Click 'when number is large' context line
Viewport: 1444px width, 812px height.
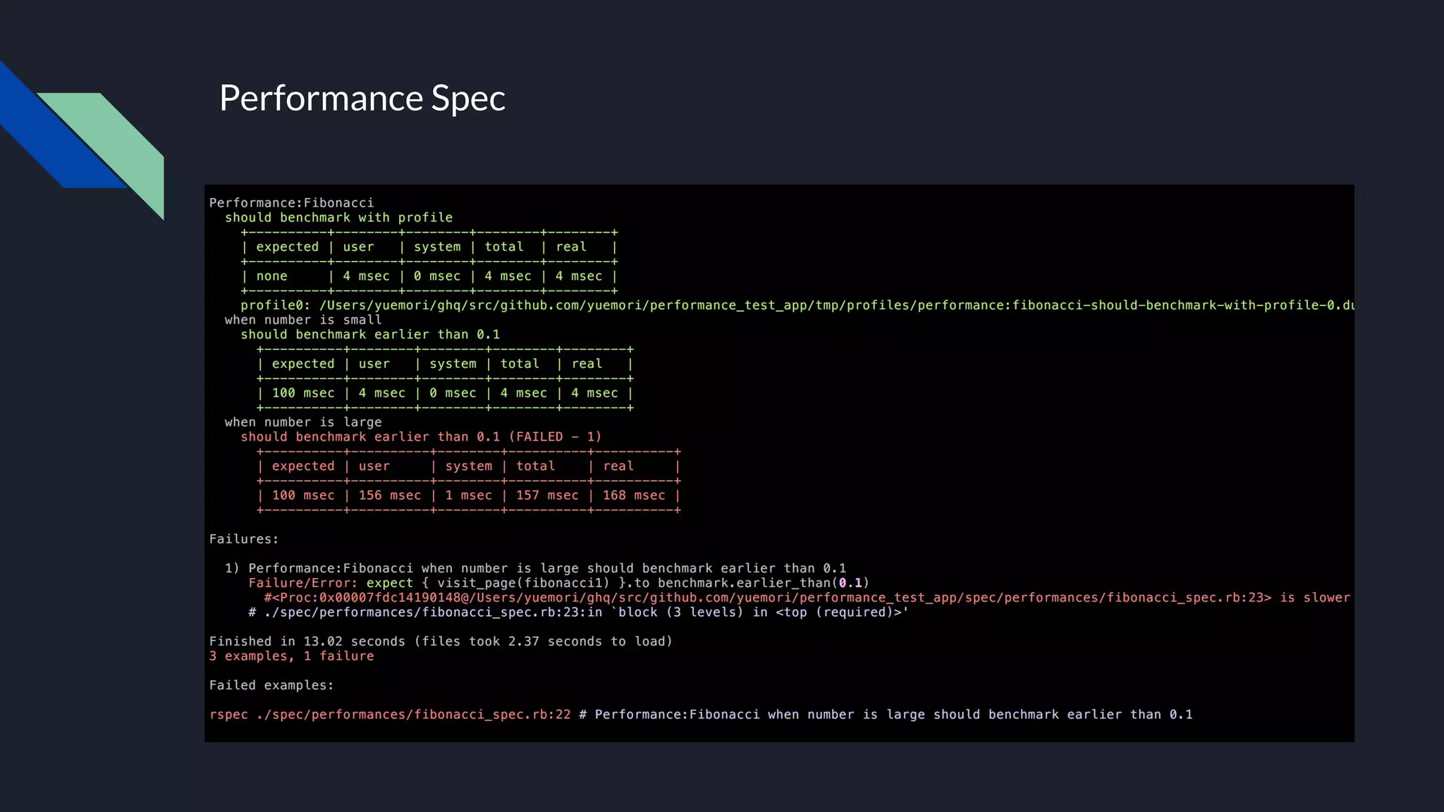[x=303, y=422]
